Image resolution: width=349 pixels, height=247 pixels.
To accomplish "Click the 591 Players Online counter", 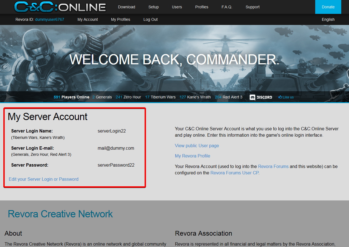I will pos(71,97).
